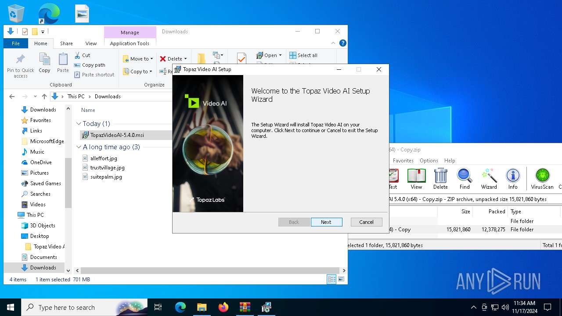The width and height of the screenshot is (562, 316).
Task: Switch to details view icon
Action: tap(331, 279)
